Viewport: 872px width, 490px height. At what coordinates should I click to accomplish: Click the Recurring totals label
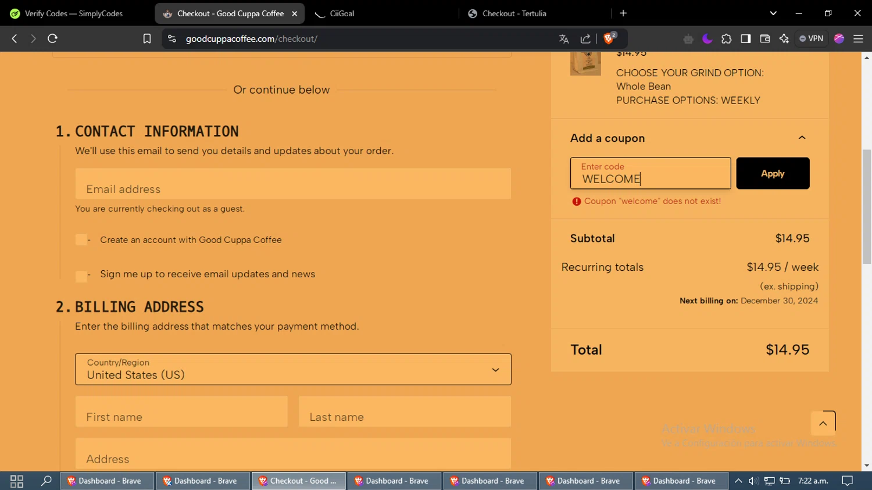tap(602, 267)
